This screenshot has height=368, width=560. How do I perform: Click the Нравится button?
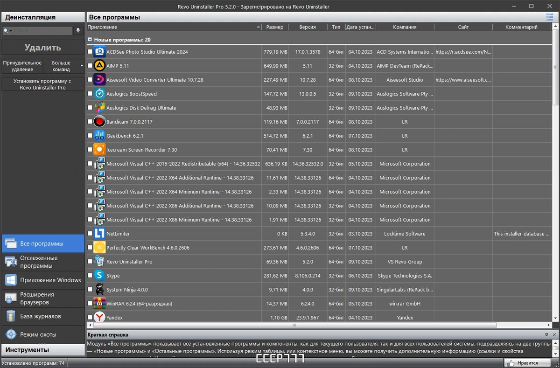coord(528,363)
